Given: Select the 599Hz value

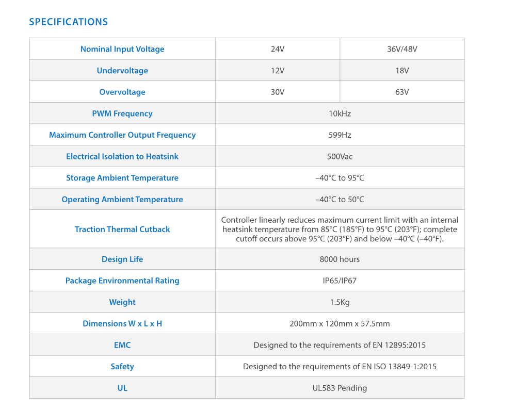Looking at the screenshot, I should tap(340, 135).
